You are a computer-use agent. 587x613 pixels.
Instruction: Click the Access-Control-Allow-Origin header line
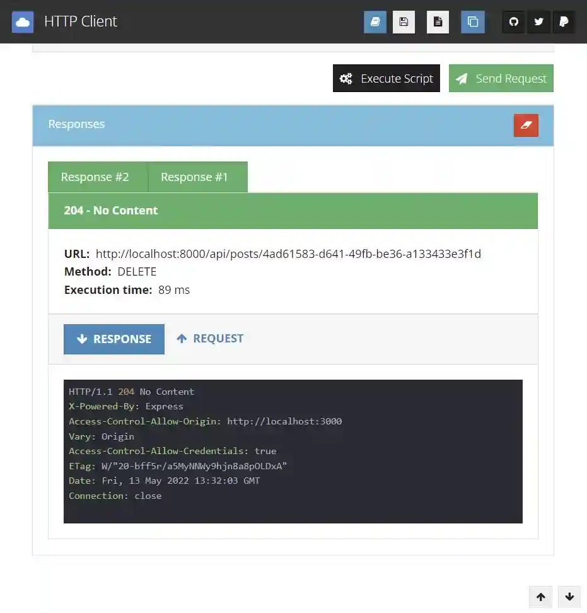[x=205, y=421]
